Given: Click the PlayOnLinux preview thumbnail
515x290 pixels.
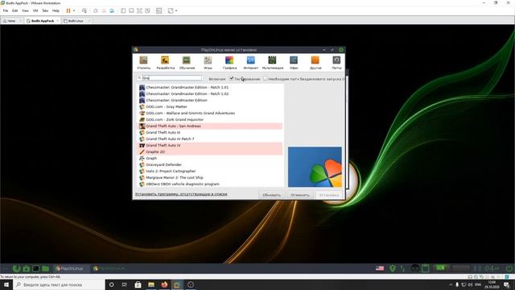Looking at the screenshot, I should tap(315, 167).
